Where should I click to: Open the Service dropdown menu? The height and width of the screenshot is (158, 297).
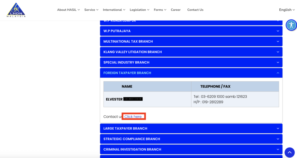tap(91, 10)
